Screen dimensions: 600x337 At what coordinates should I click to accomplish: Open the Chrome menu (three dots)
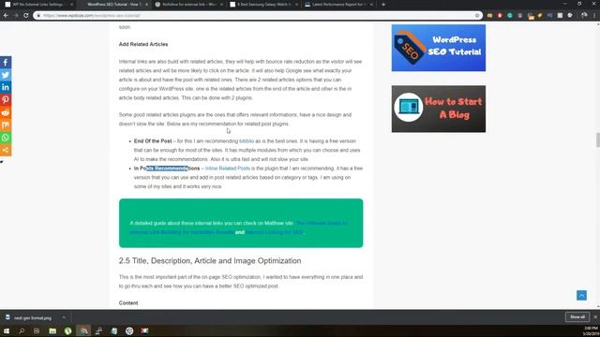[594, 15]
